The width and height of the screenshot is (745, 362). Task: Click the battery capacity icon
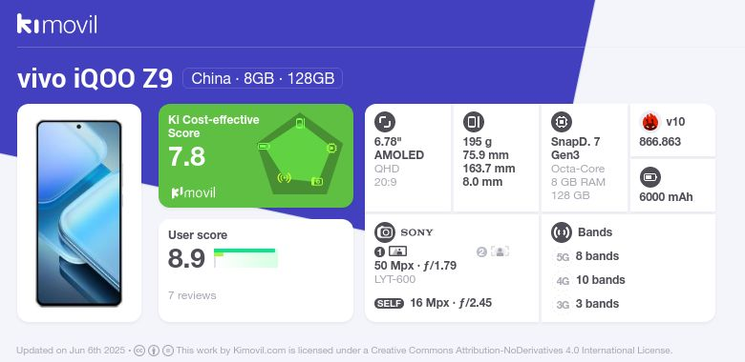(x=650, y=178)
